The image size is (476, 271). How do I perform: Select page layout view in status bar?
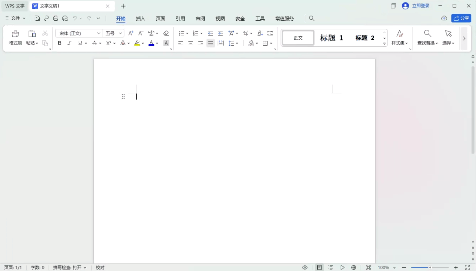pyautogui.click(x=319, y=267)
